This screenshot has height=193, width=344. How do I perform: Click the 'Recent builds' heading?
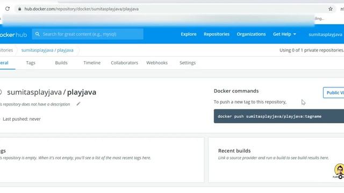click(234, 151)
